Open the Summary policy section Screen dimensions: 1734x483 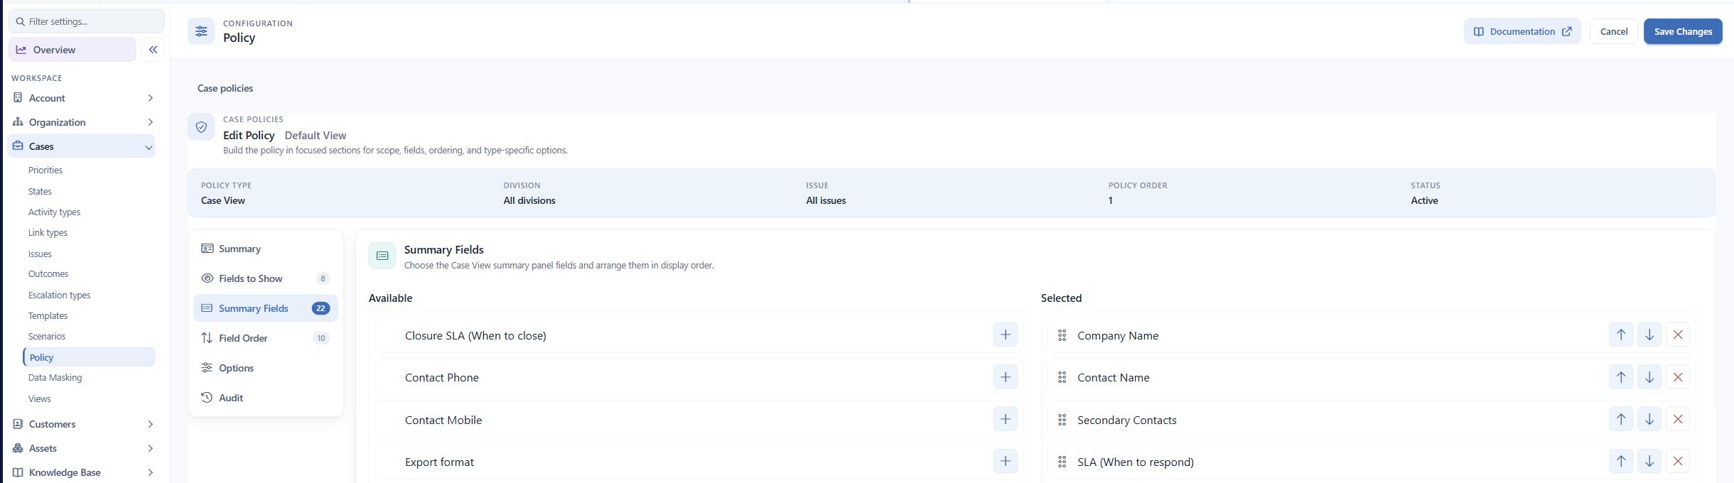pos(265,249)
